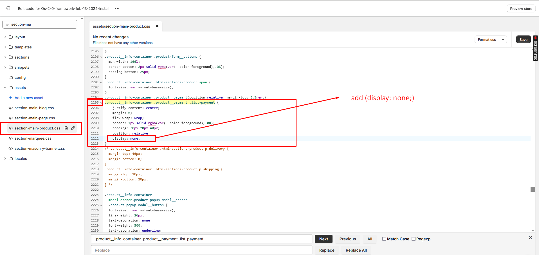Focus the find text input field
539x255 pixels.
point(202,239)
